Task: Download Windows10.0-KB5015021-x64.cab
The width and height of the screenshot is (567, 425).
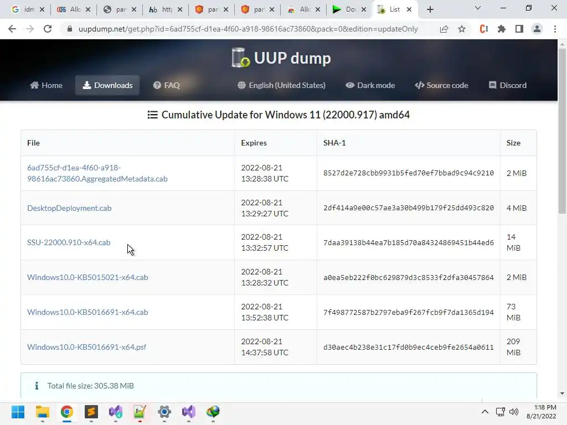Action: pos(87,277)
